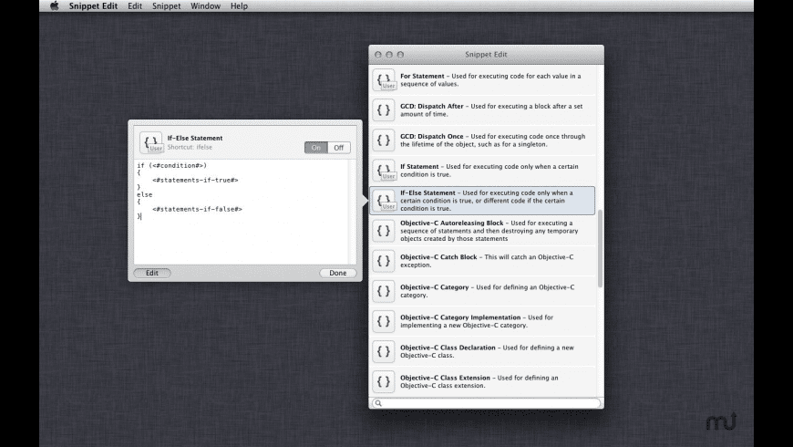The height and width of the screenshot is (447, 793).
Task: Click the GCD: Dispatch After snippet icon
Action: coord(384,109)
